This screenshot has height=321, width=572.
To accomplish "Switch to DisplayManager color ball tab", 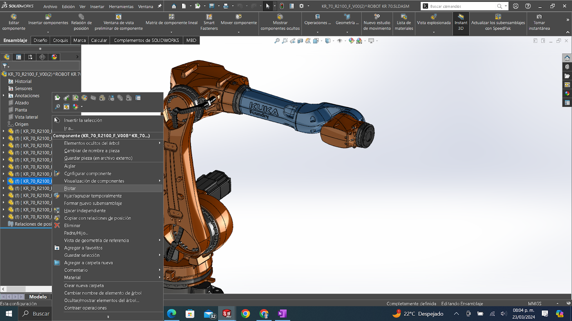I will (54, 57).
